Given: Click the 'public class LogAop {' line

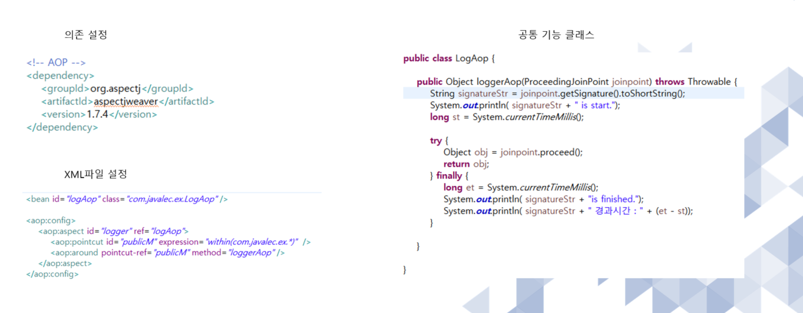Looking at the screenshot, I should pyautogui.click(x=450, y=58).
